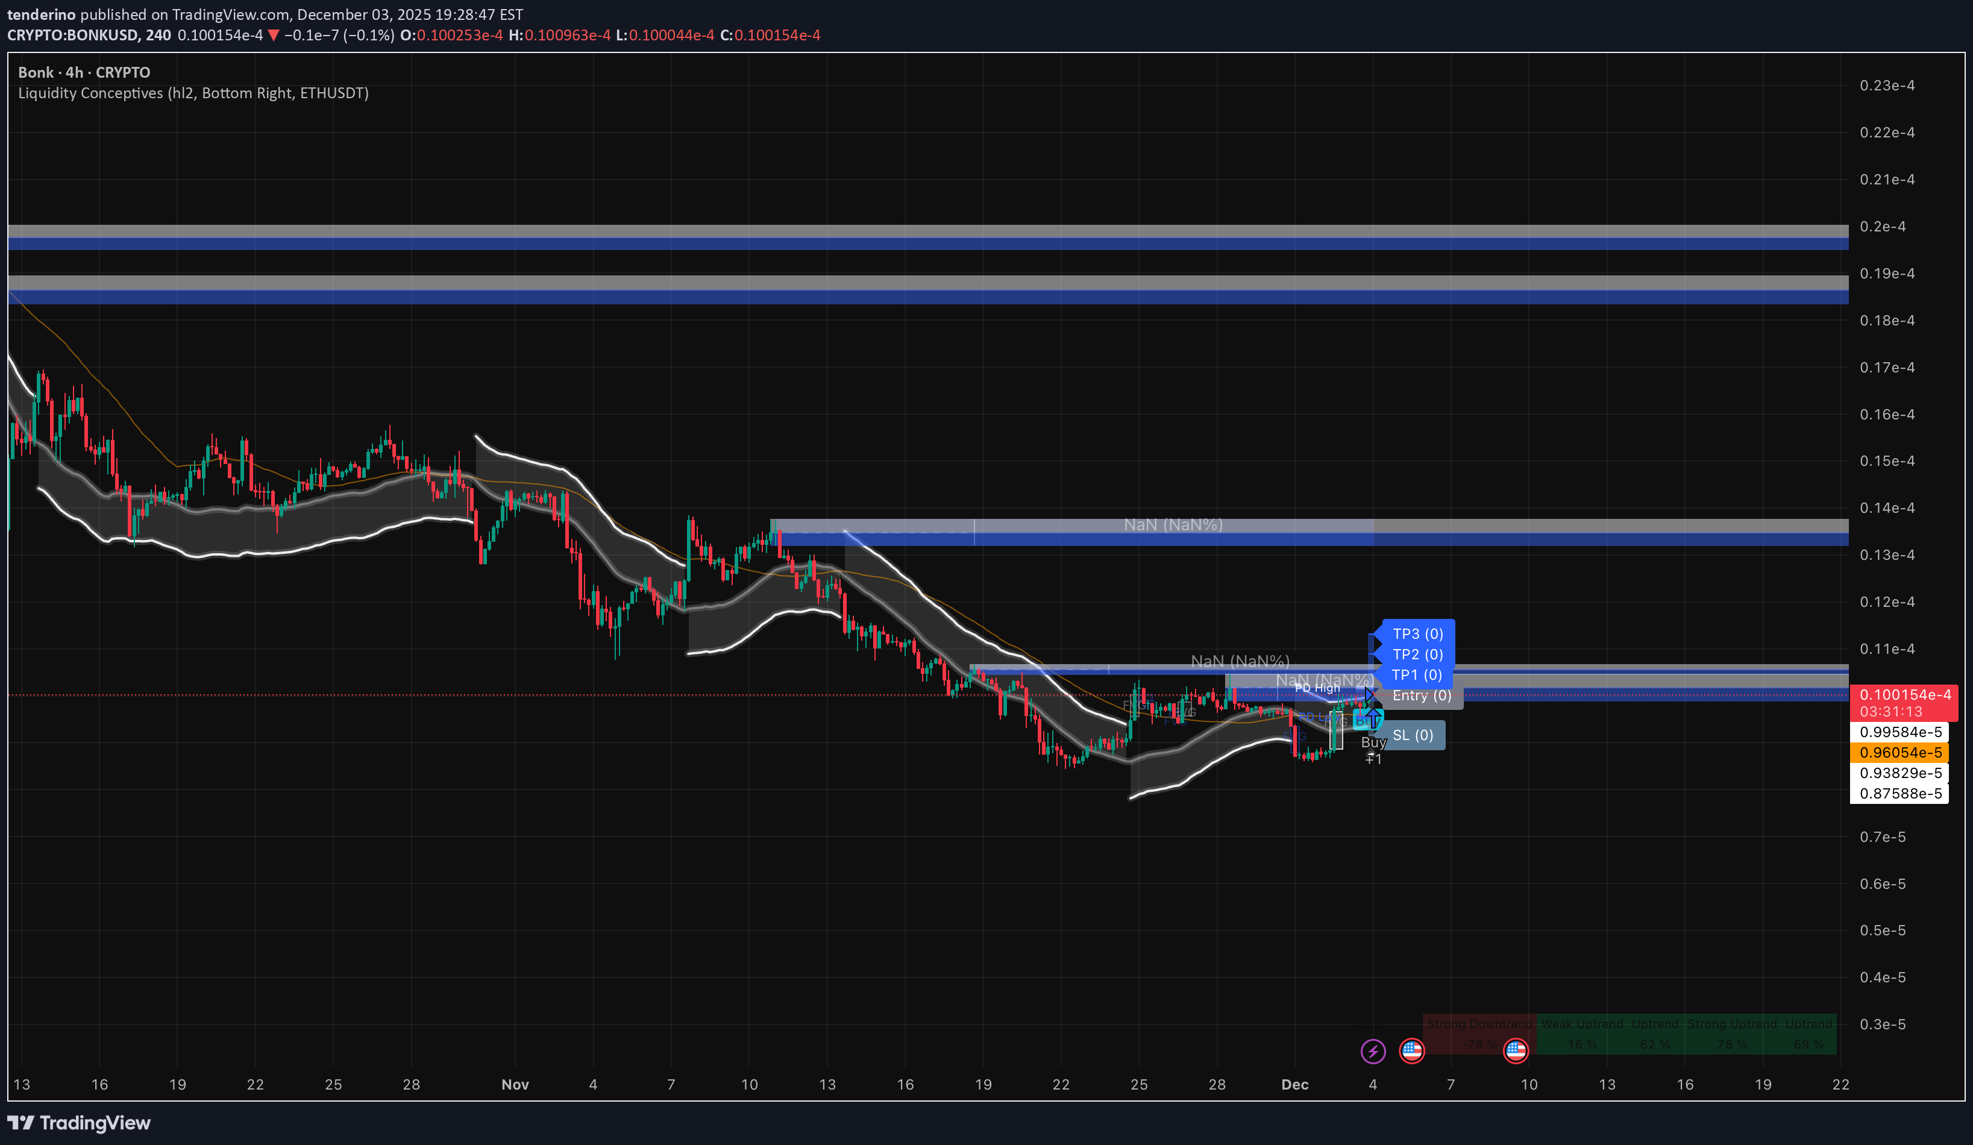
Task: Click the Weak Uptrend 16% table cell
Action: point(1581,1034)
